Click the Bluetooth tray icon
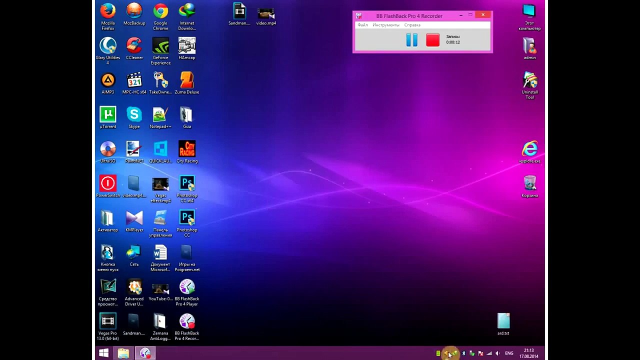640x360 pixels. pyautogui.click(x=463, y=353)
